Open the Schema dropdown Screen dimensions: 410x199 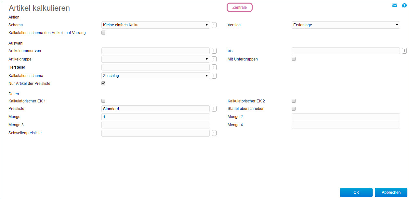click(x=155, y=25)
